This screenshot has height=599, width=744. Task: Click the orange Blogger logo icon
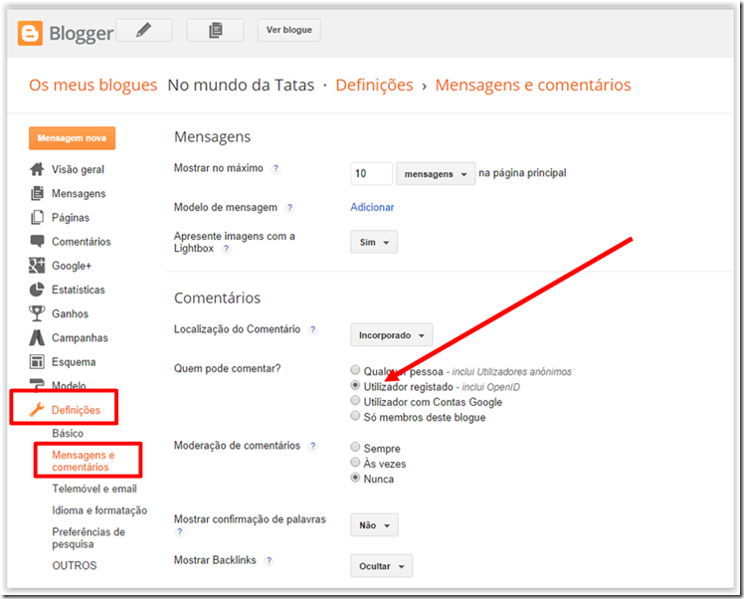pos(30,33)
